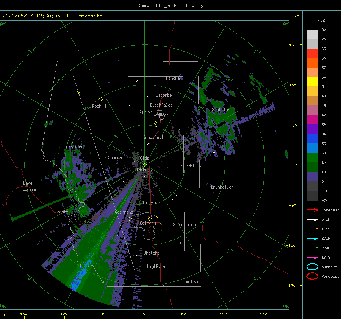Image resolution: width=341 pixels, height=319 pixels.
Task: Click the Sylvan label
Action: point(145,112)
